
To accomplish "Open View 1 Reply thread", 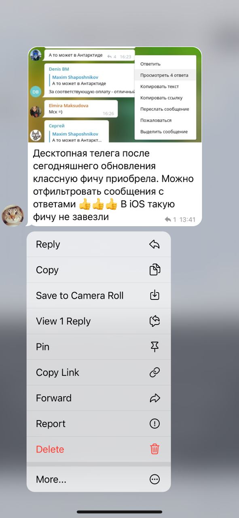I will point(99,321).
